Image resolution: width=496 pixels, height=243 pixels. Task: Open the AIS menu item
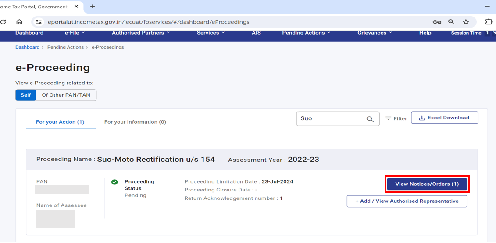(x=256, y=33)
